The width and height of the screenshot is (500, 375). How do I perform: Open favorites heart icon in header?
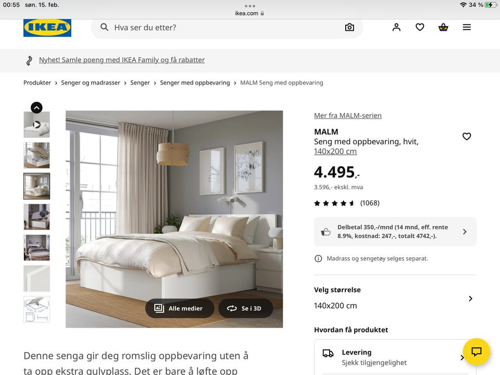point(420,28)
